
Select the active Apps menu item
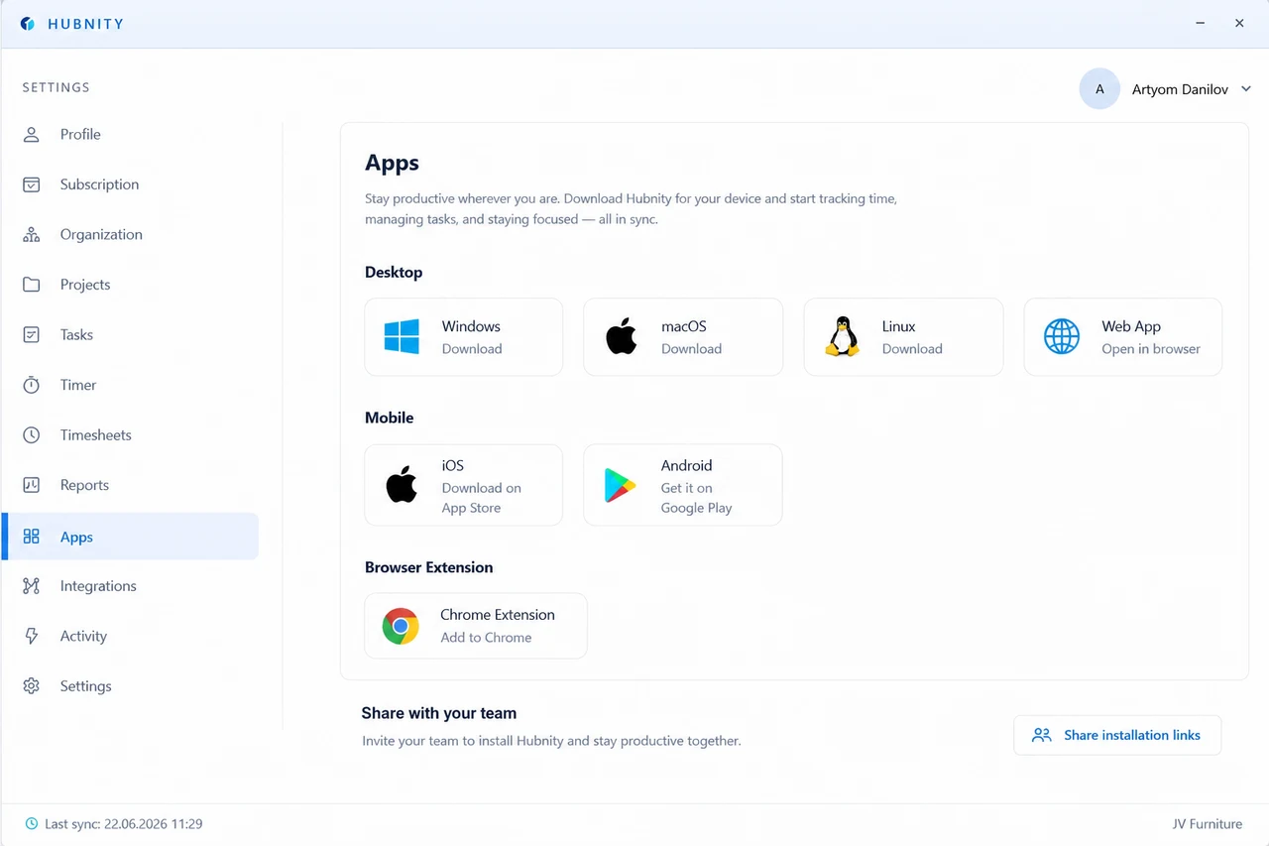(130, 537)
